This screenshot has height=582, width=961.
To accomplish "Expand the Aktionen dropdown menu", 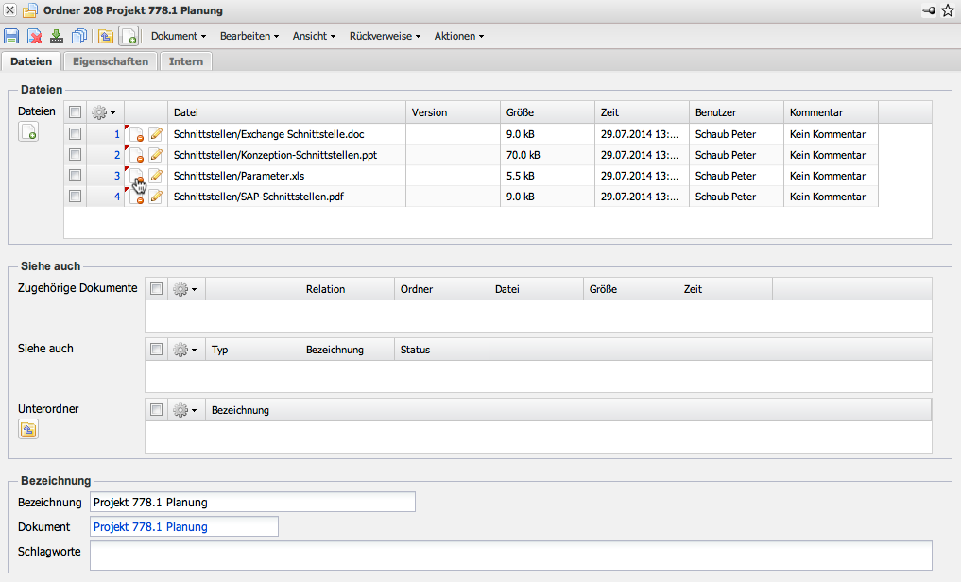I will coord(458,36).
